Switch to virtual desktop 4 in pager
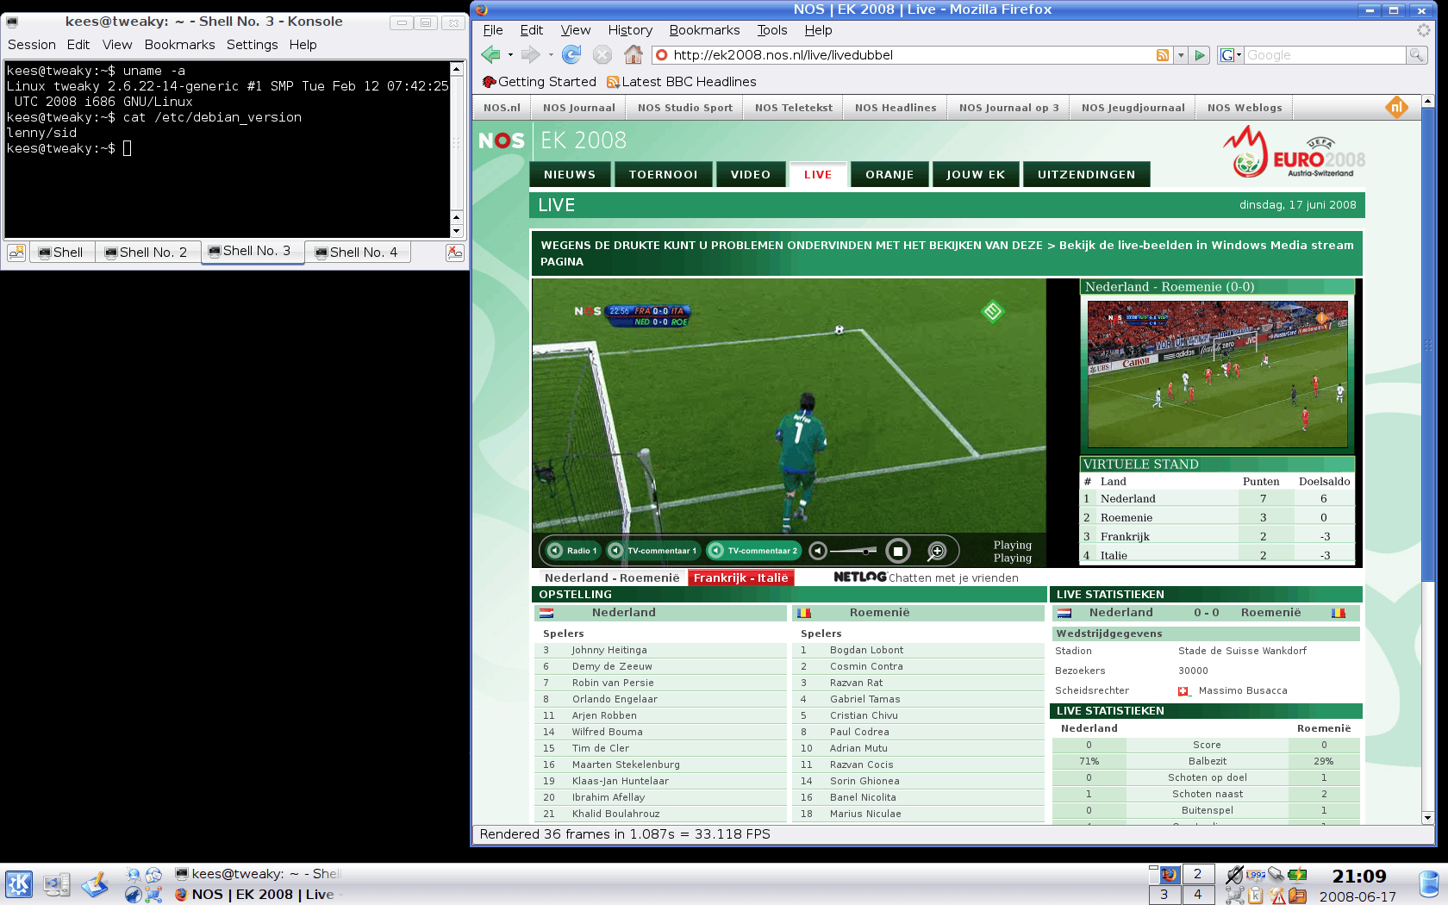The image size is (1448, 905). pos(1197,895)
